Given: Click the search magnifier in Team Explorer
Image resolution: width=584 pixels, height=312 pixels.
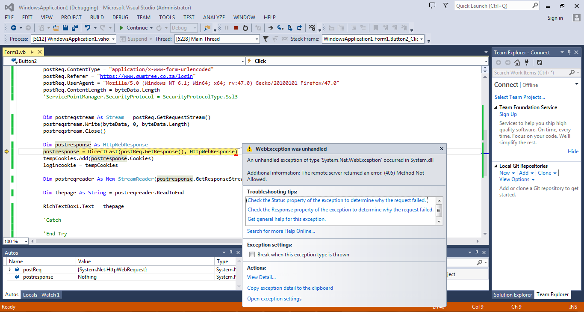Looking at the screenshot, I should (572, 73).
